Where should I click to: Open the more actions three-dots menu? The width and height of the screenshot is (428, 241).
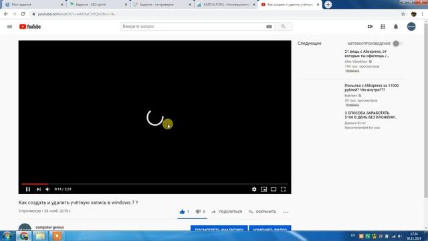tap(286, 212)
